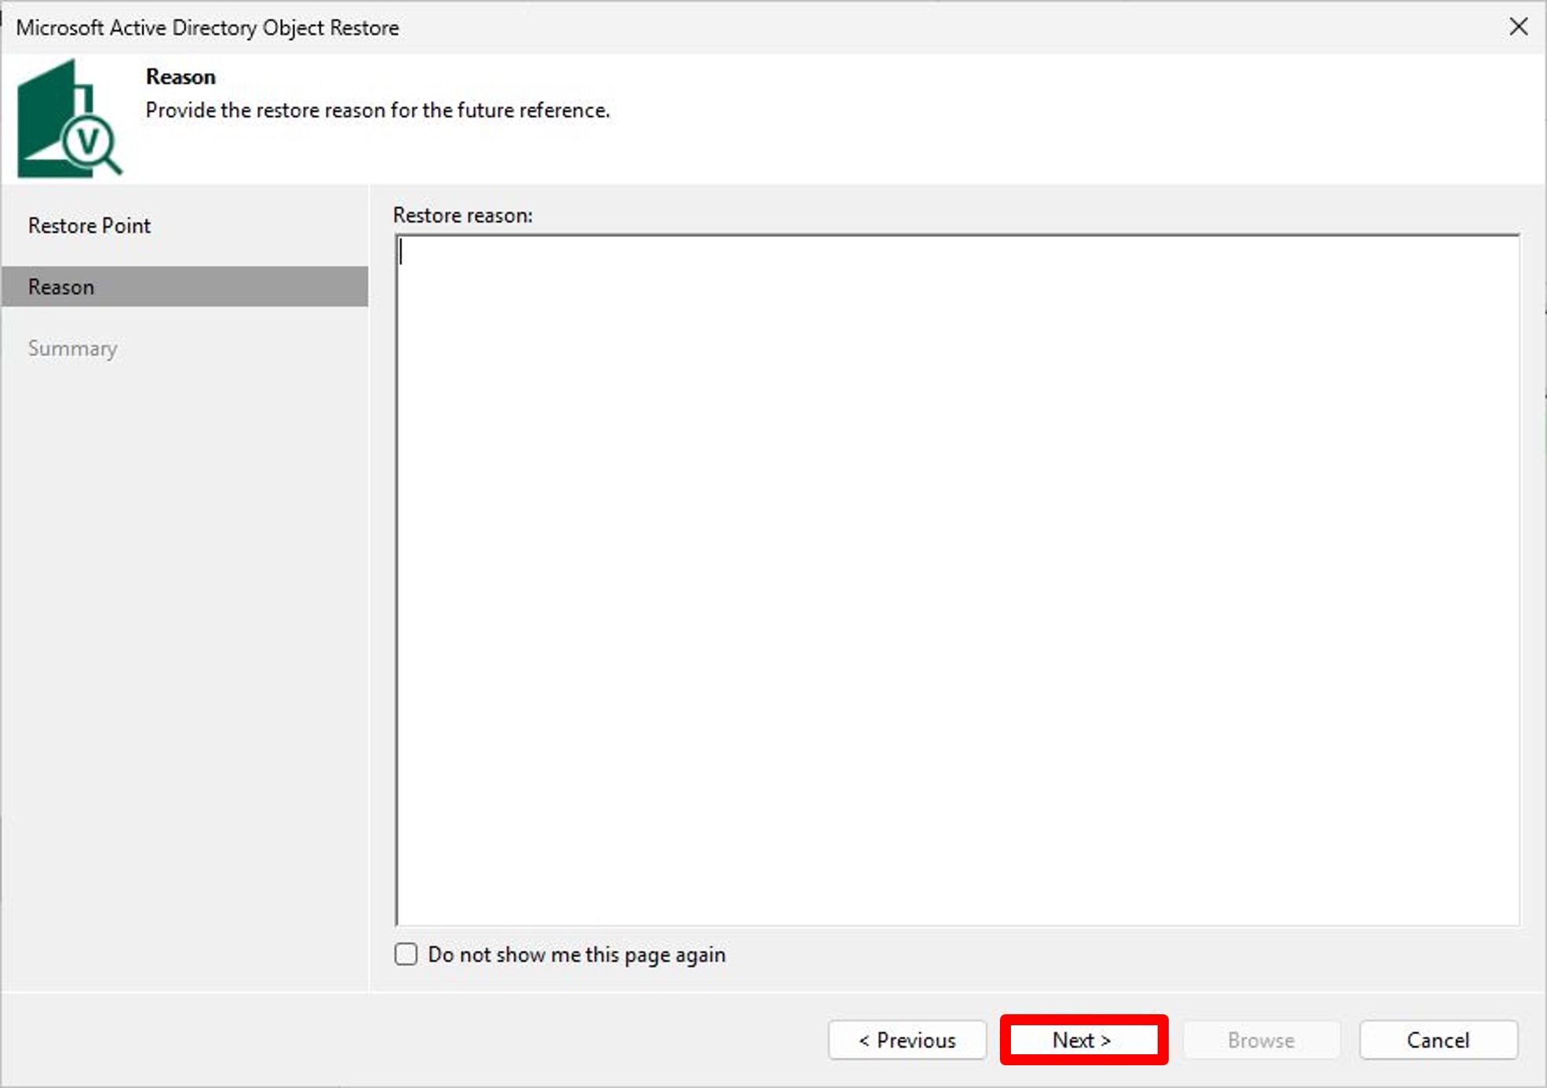This screenshot has width=1547, height=1088.
Task: Click the Veeam explorer logo icon
Action: (x=70, y=118)
